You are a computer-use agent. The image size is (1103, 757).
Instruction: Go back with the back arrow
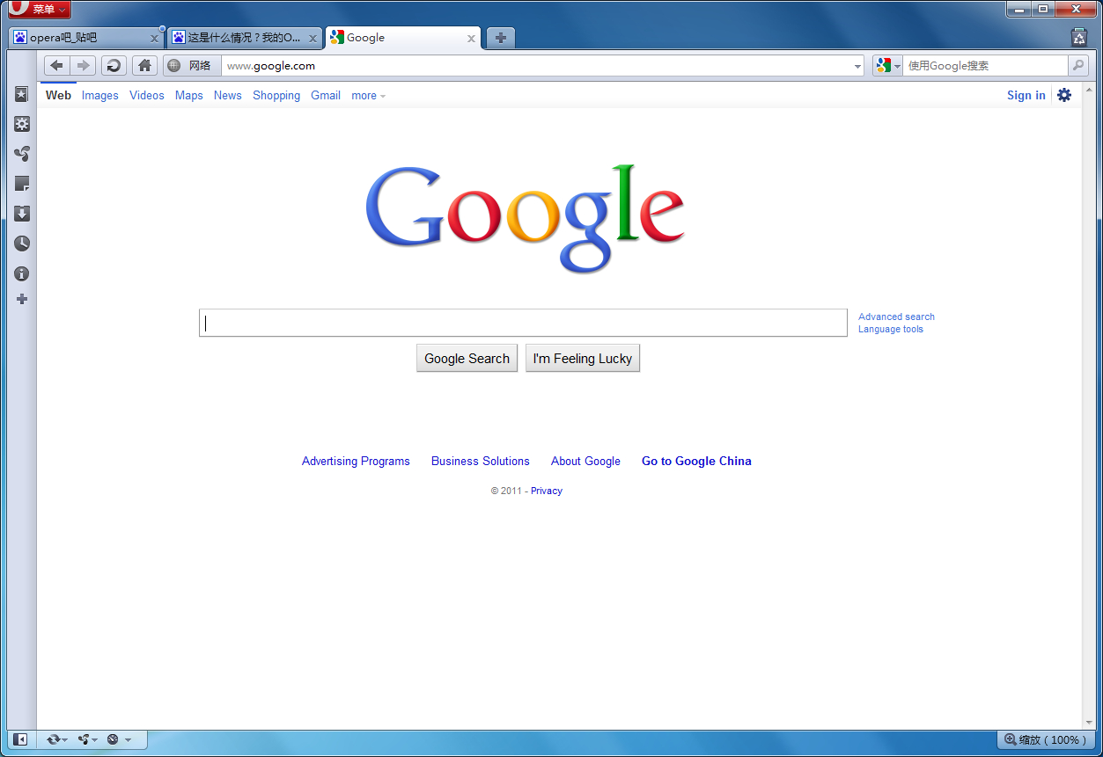point(56,65)
